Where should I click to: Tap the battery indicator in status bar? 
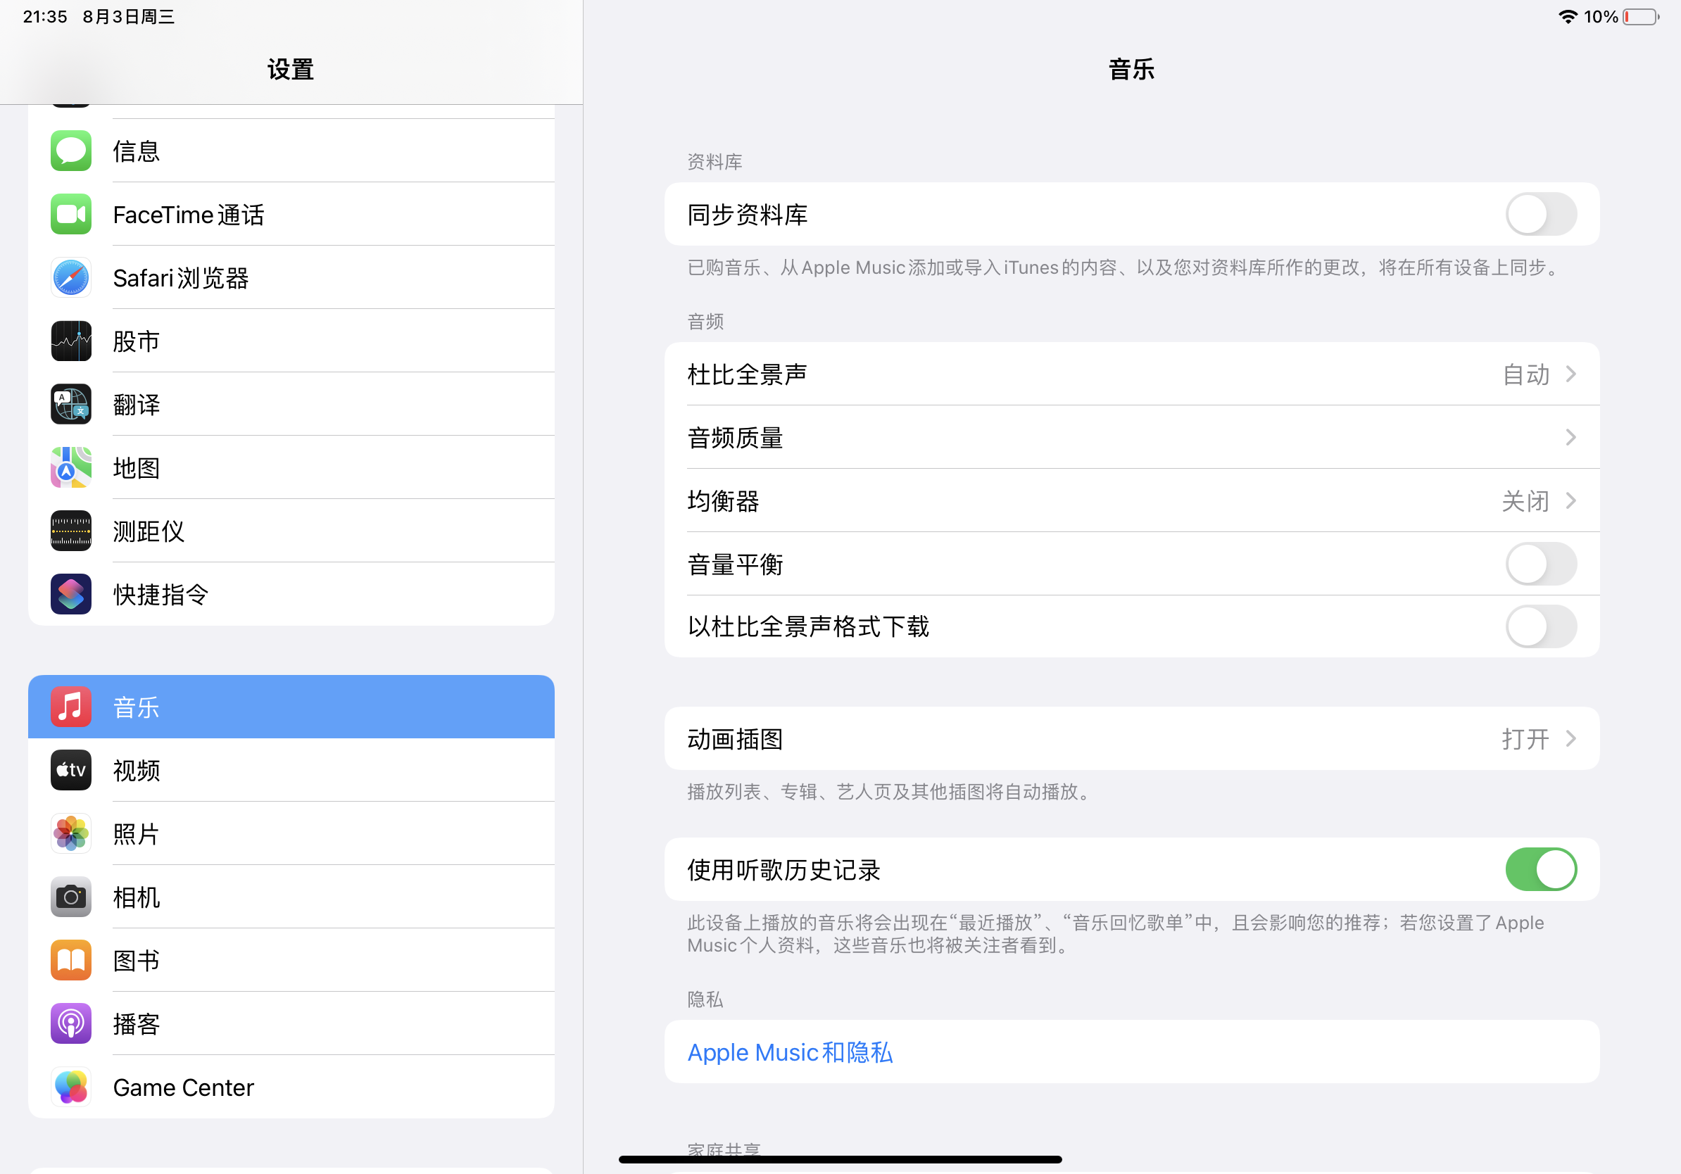(x=1641, y=17)
